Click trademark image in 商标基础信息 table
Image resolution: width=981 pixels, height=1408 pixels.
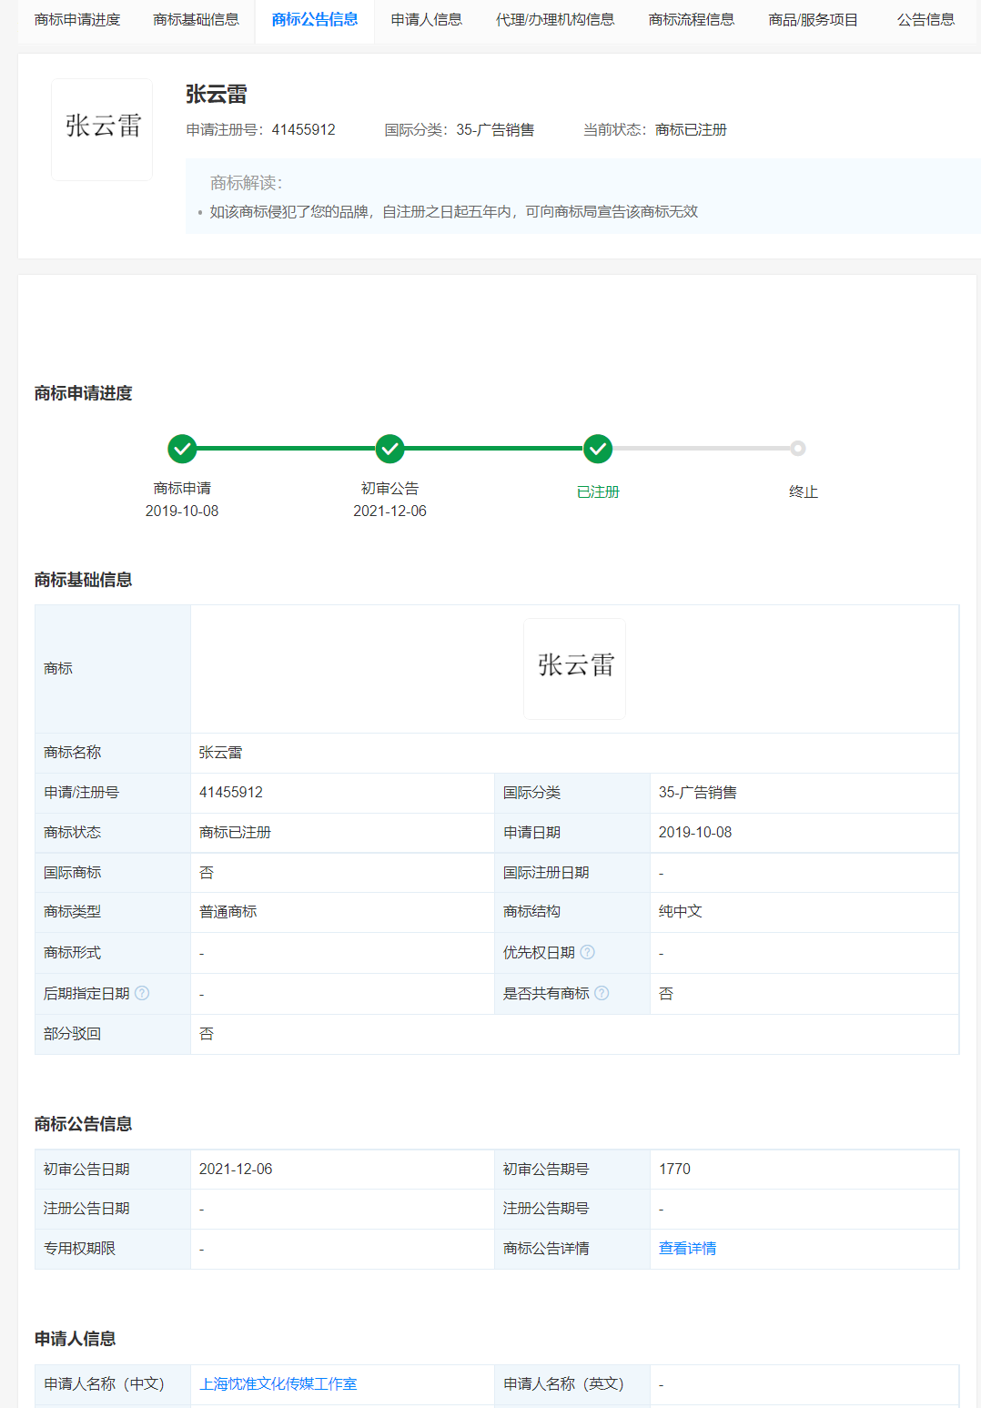tap(575, 669)
